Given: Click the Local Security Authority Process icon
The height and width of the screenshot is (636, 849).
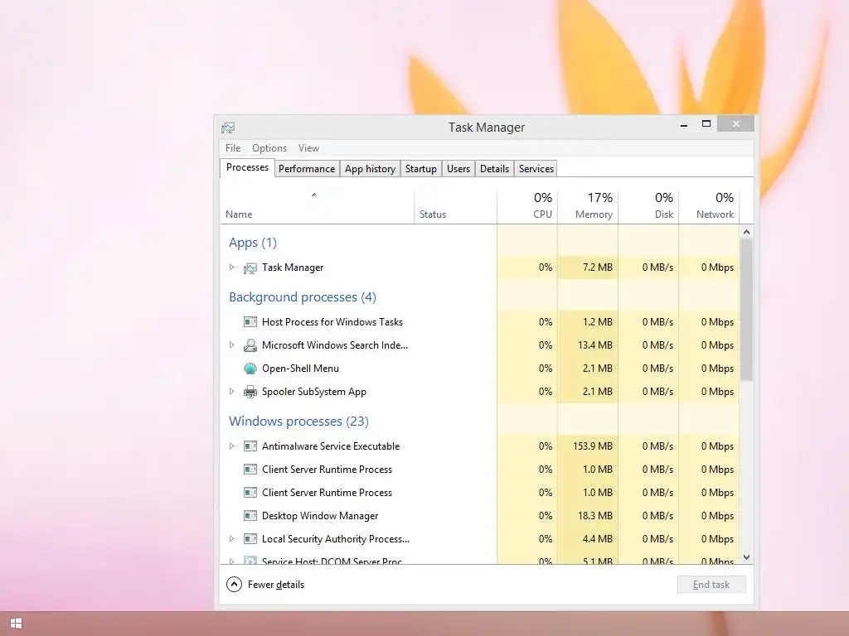Looking at the screenshot, I should tap(250, 539).
